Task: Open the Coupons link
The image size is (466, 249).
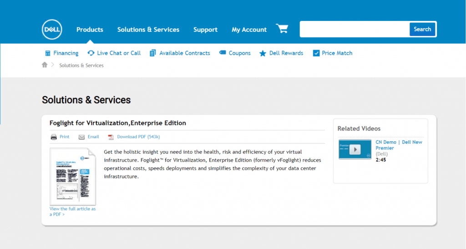Action: click(x=239, y=53)
